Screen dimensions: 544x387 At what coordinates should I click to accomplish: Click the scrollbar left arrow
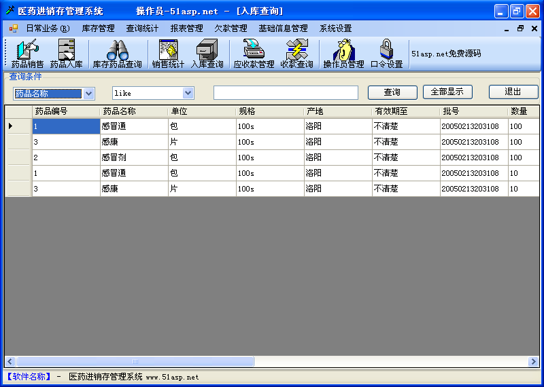10,362
